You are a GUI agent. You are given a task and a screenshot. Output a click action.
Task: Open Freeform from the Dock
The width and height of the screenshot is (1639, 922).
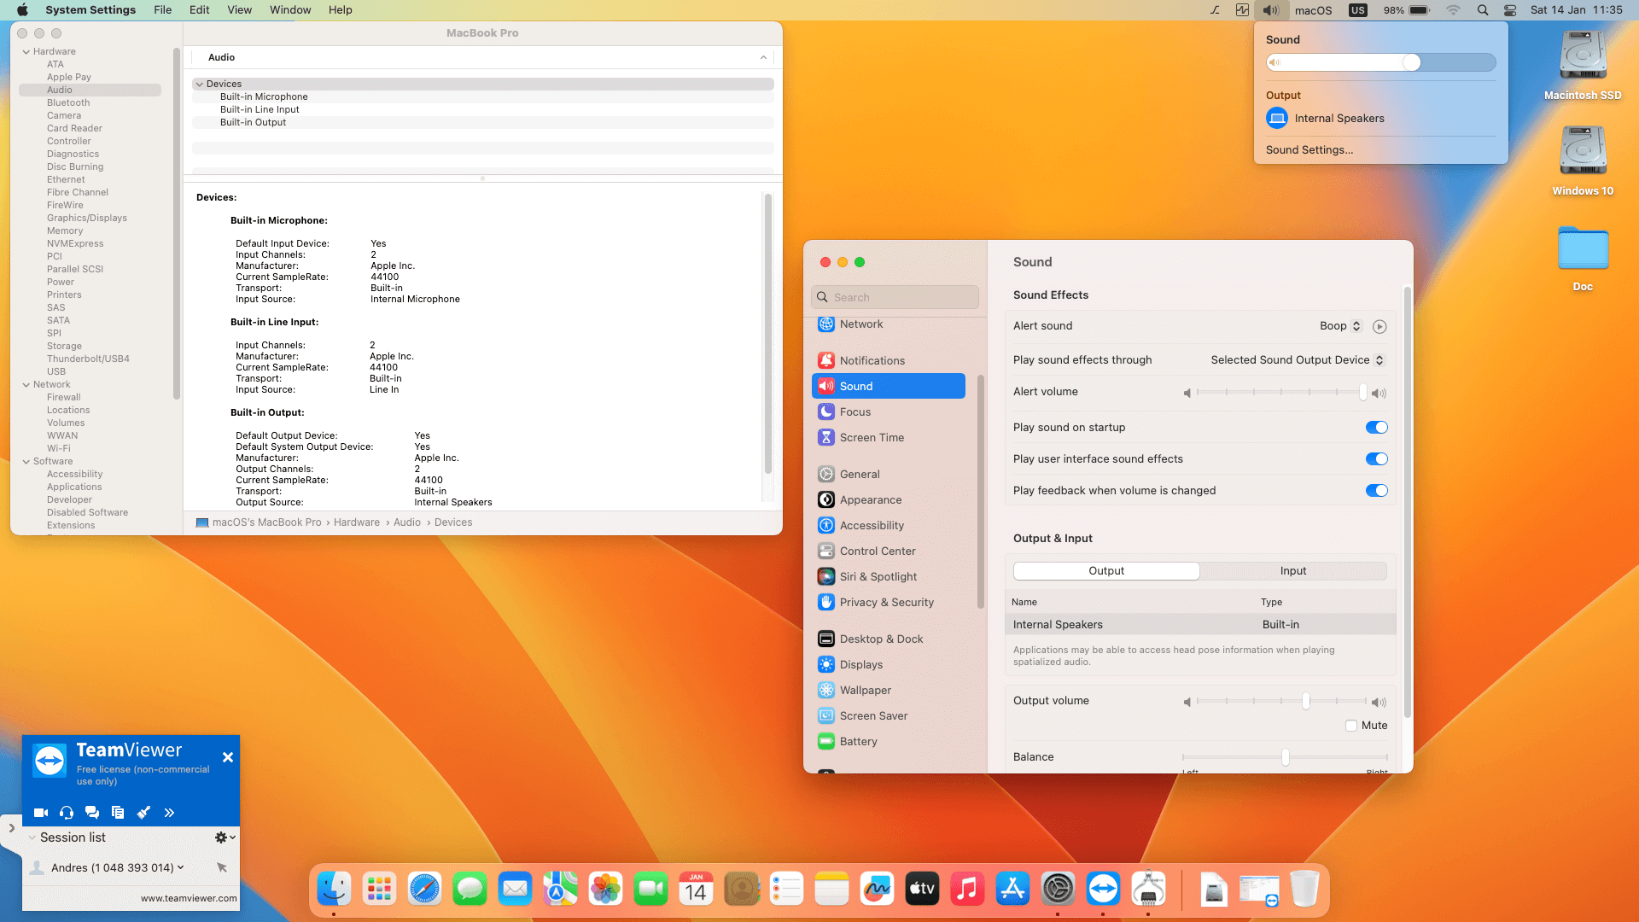click(x=877, y=889)
